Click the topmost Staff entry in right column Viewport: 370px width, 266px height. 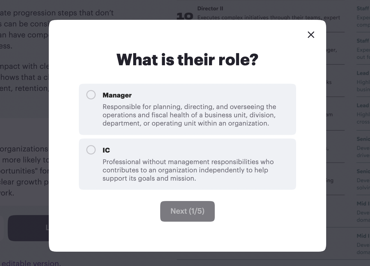(x=363, y=9)
